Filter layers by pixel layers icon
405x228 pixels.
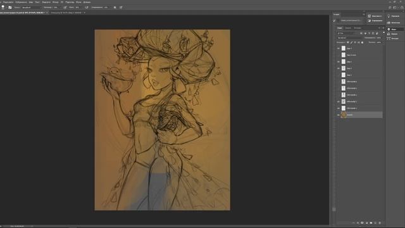tap(361, 34)
